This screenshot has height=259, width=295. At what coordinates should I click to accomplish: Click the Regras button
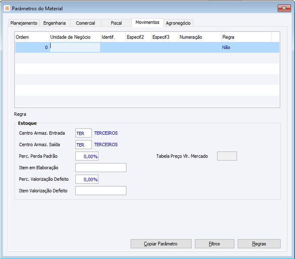click(259, 244)
